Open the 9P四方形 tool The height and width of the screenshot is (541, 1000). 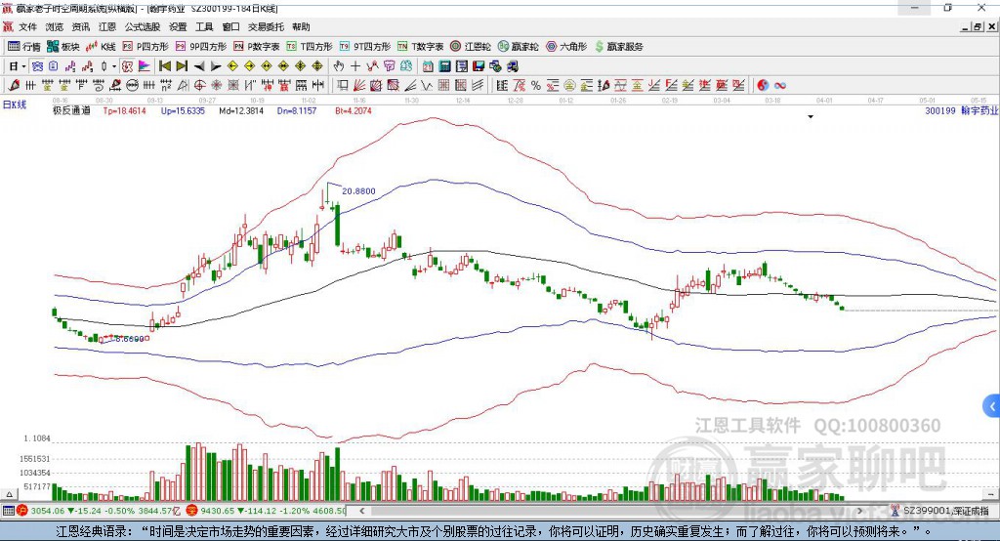201,47
